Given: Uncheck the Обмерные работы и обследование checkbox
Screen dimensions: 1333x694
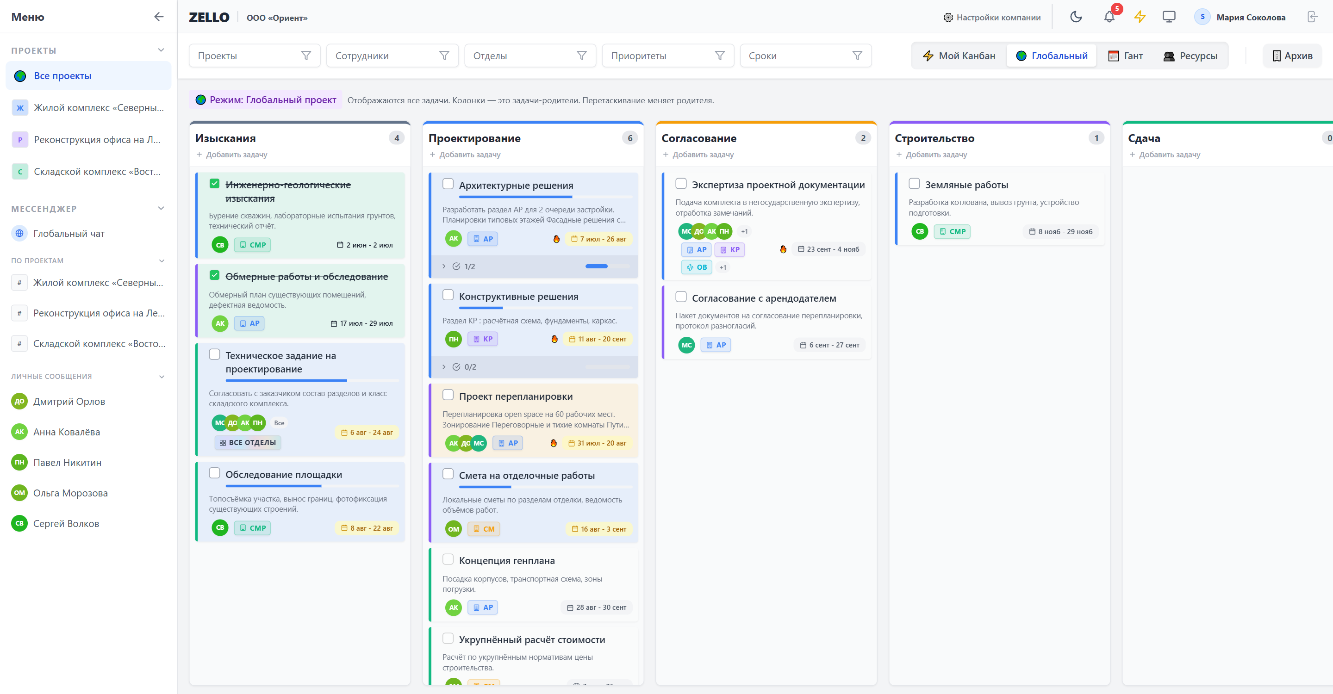Looking at the screenshot, I should (214, 275).
